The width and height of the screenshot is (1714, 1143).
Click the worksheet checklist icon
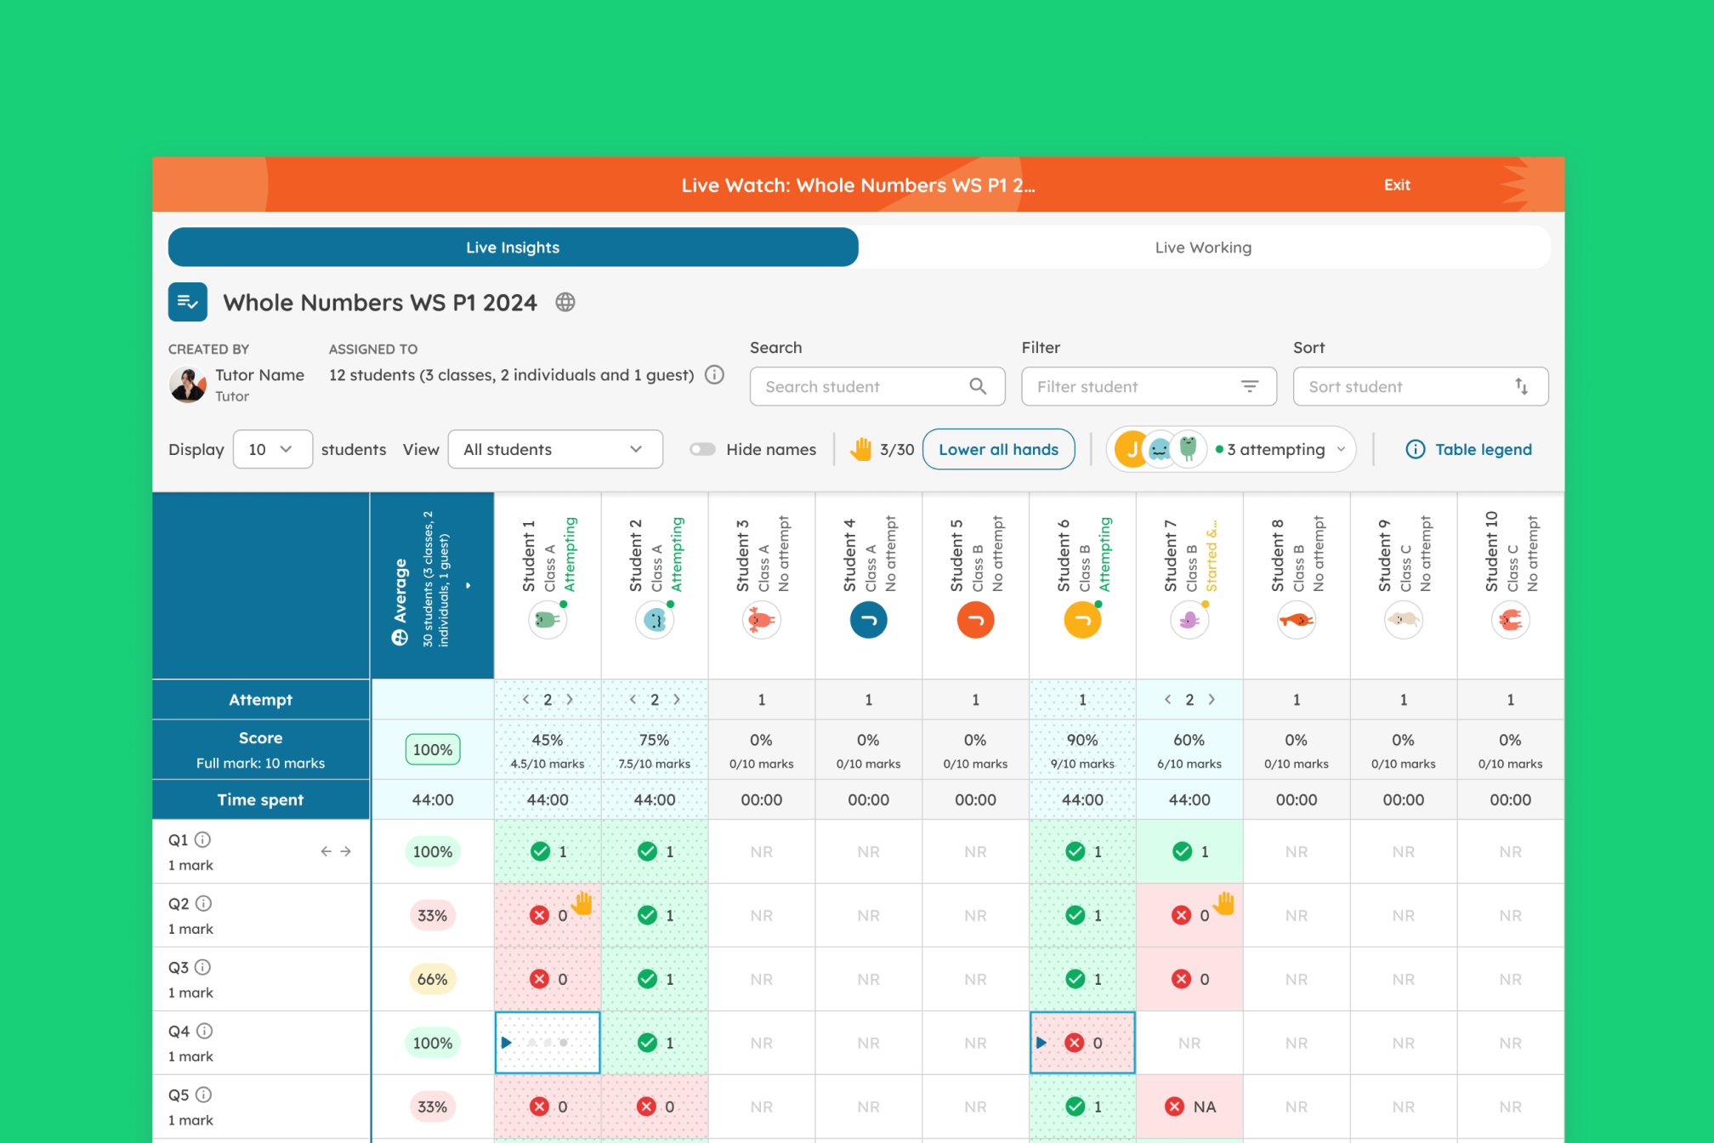tap(188, 302)
